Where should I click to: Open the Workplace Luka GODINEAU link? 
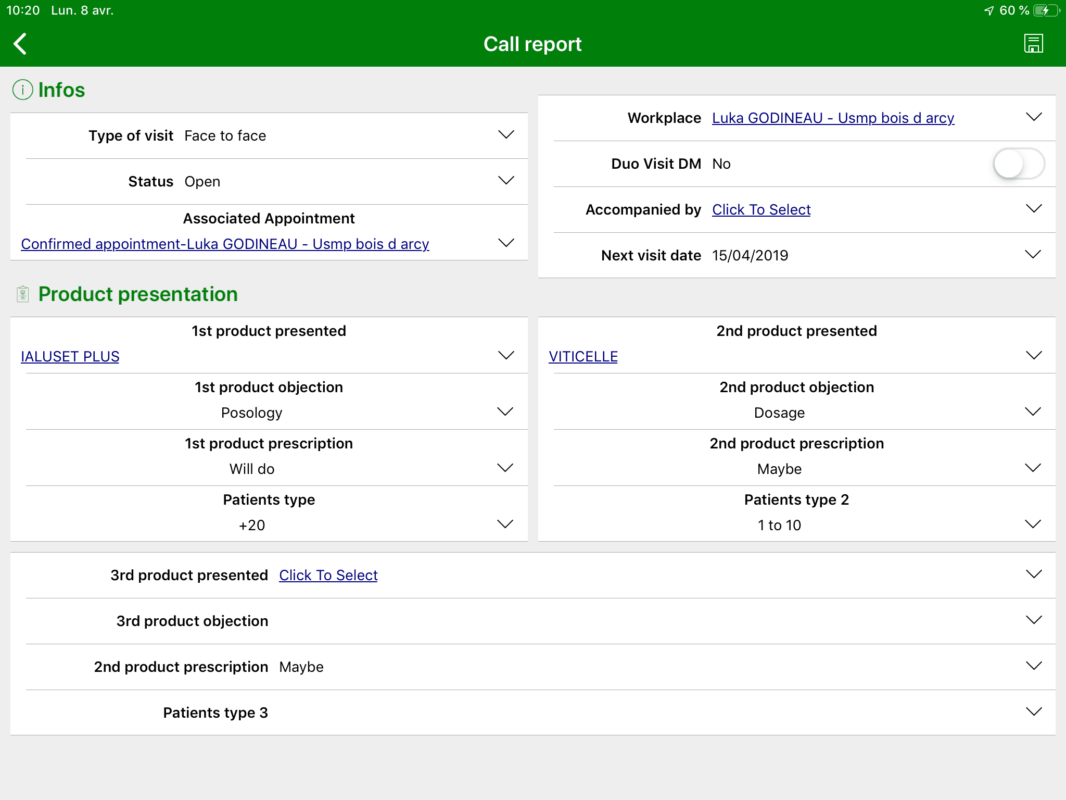click(x=833, y=118)
